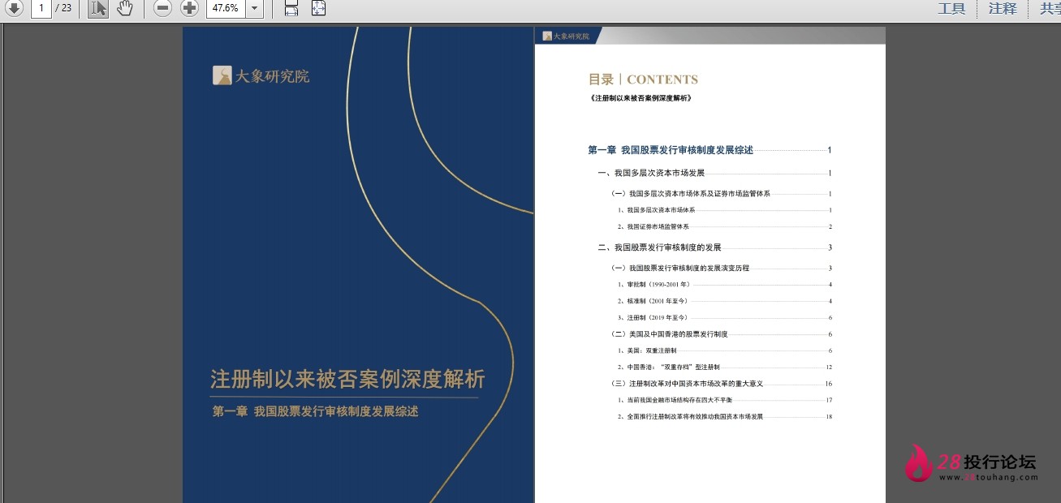The width and height of the screenshot is (1061, 503).
Task: Open entry (一)我国多层次资本市场体系及证券市场监管体系
Action: (x=721, y=194)
